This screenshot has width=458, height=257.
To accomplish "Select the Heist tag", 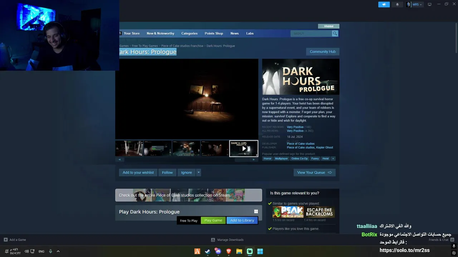I will 325,158.
